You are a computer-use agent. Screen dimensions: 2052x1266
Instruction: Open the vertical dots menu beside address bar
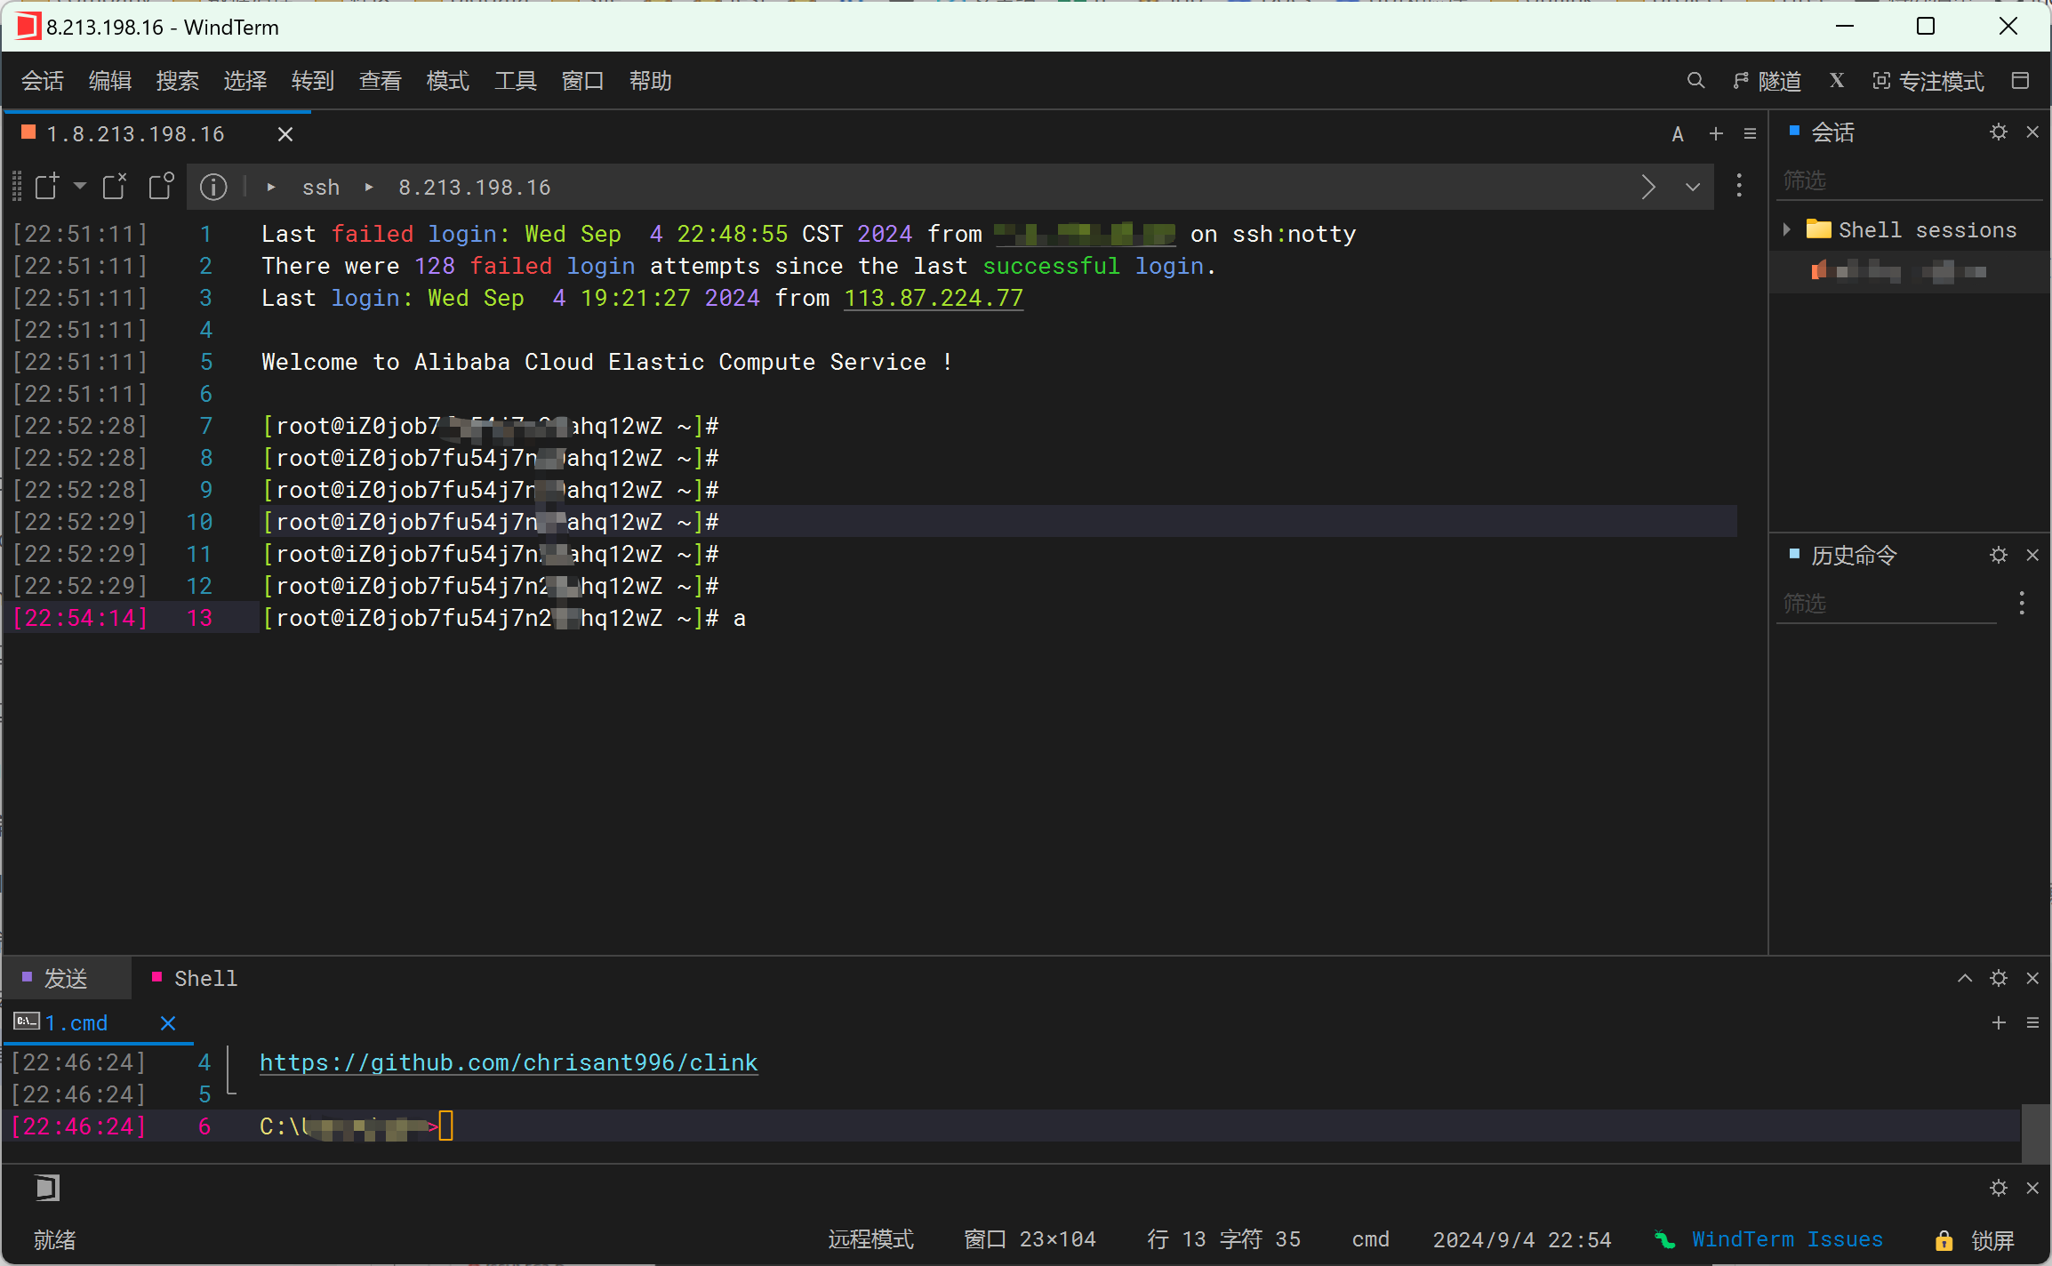pos(1739,186)
